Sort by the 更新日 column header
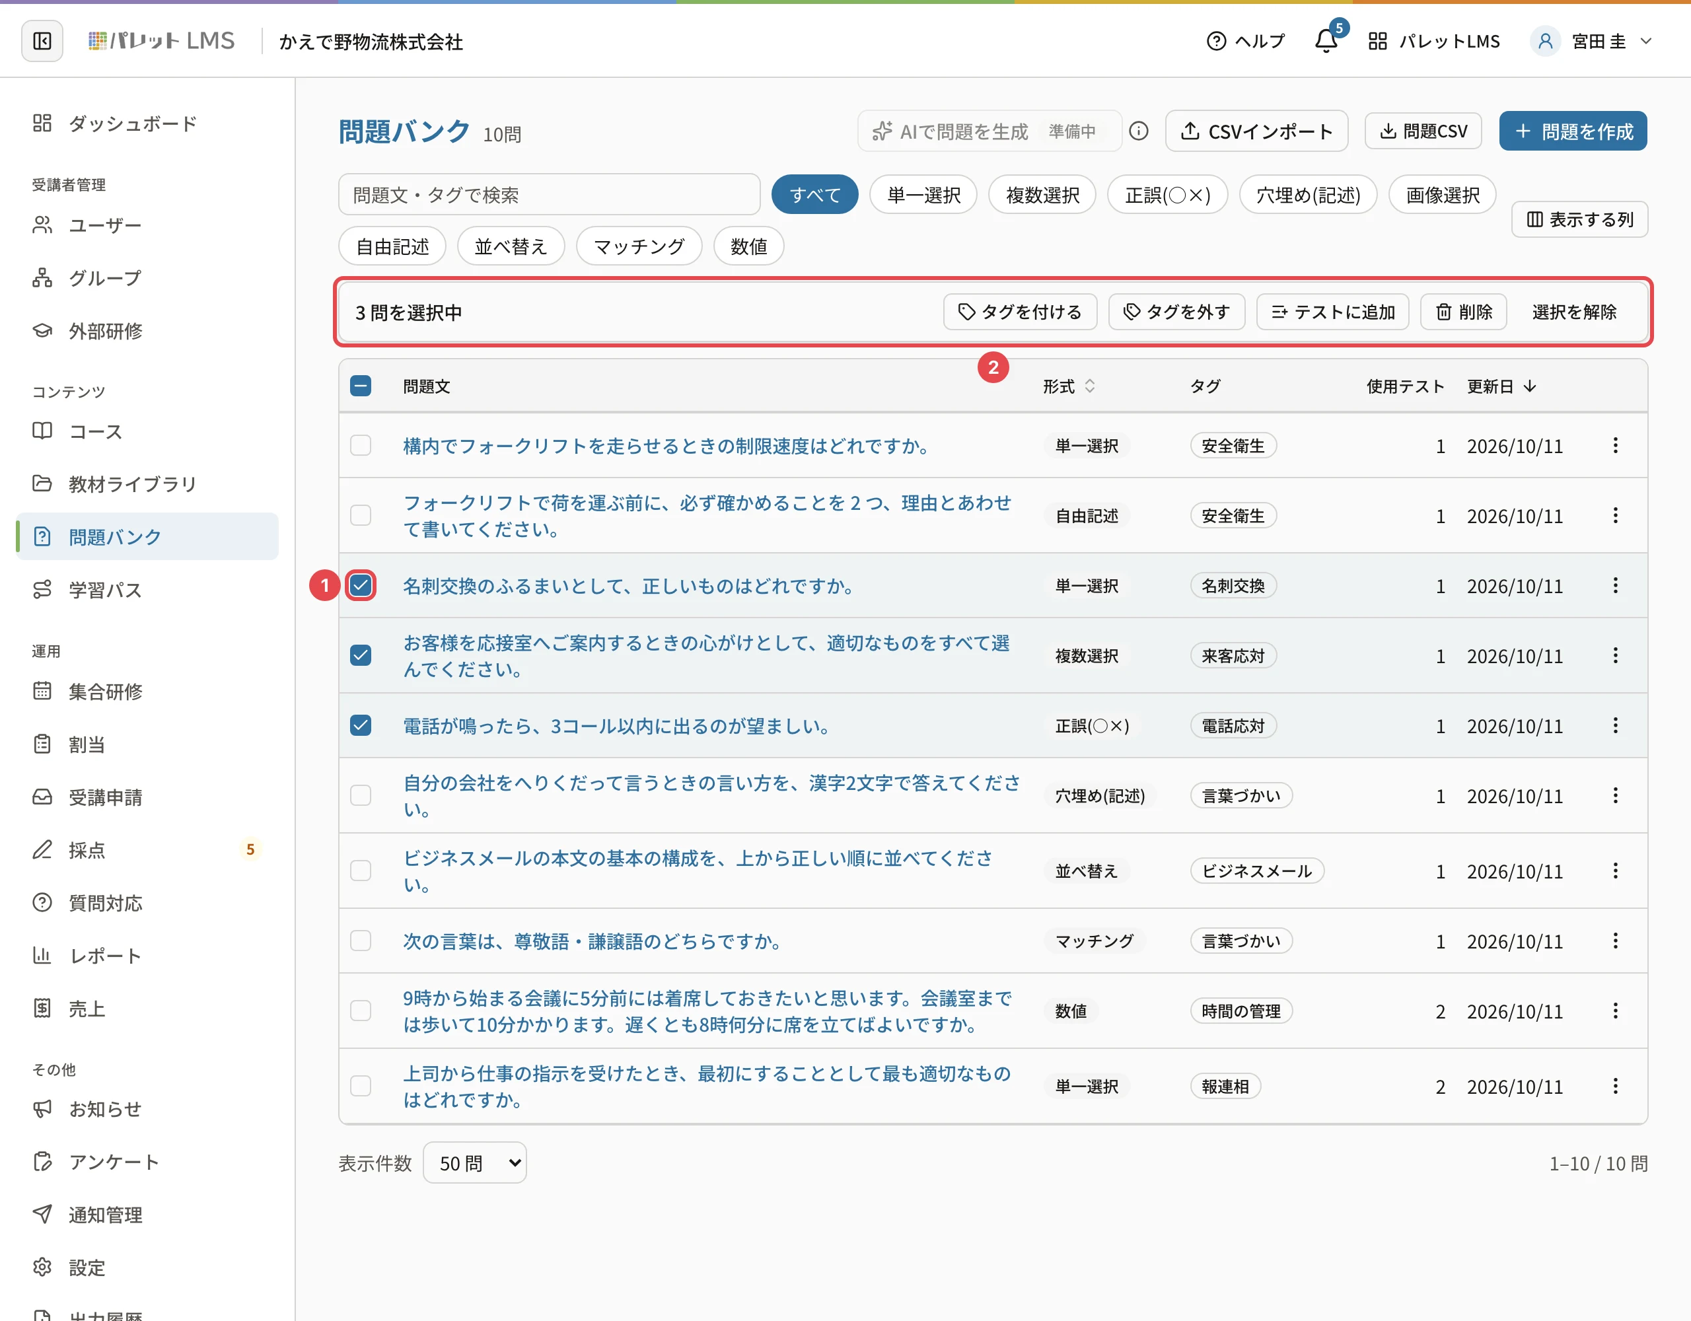1691x1321 pixels. (1501, 386)
